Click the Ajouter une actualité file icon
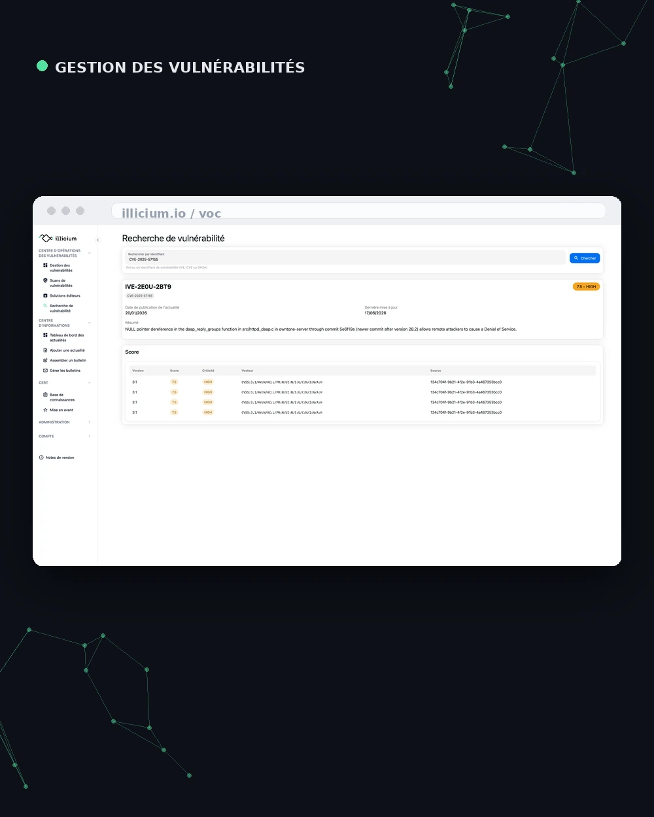The width and height of the screenshot is (654, 817). (45, 350)
